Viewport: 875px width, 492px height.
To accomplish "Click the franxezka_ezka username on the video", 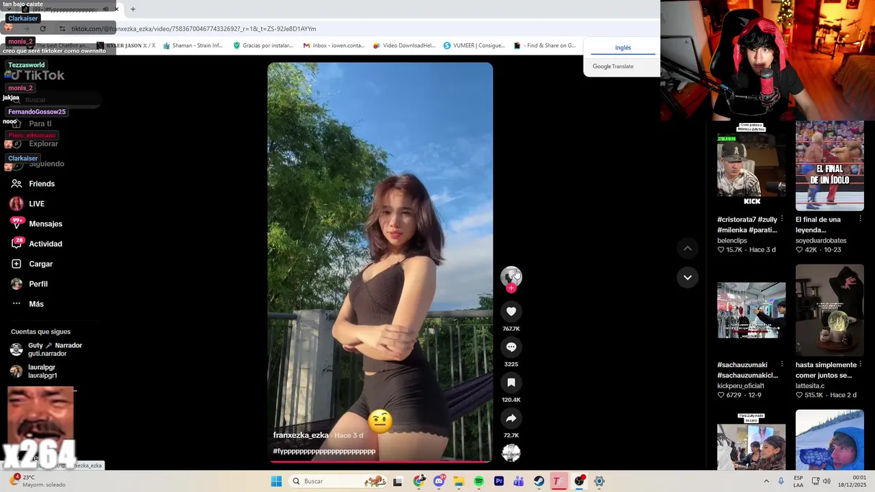I will (301, 435).
